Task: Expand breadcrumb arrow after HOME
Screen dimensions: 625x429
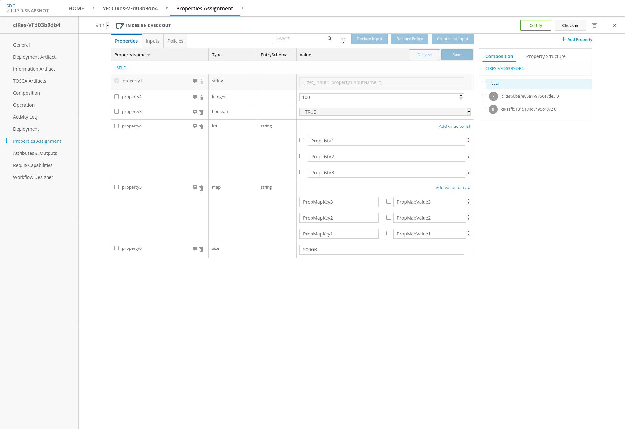Action: tap(93, 8)
